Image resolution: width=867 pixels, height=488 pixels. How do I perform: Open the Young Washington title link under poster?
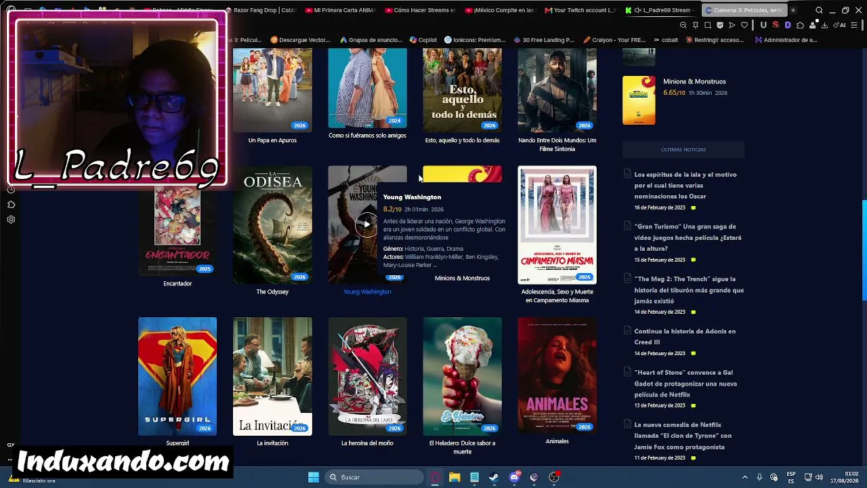(367, 291)
